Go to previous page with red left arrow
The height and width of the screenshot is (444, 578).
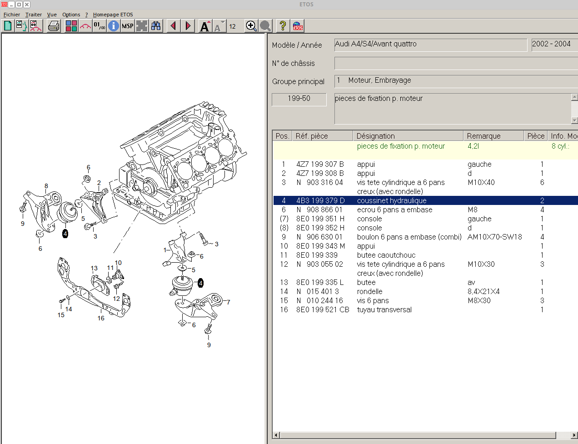point(173,26)
